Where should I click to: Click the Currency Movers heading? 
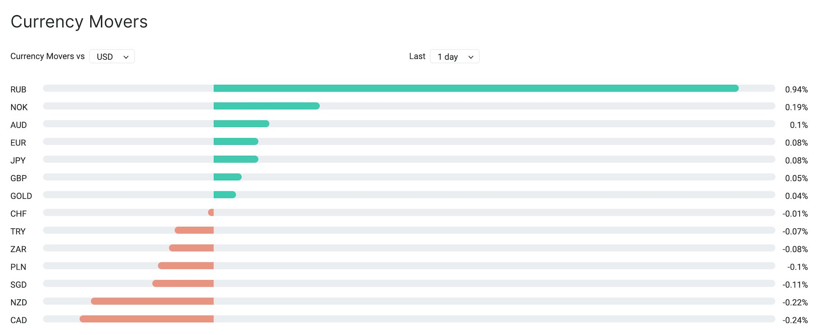79,22
